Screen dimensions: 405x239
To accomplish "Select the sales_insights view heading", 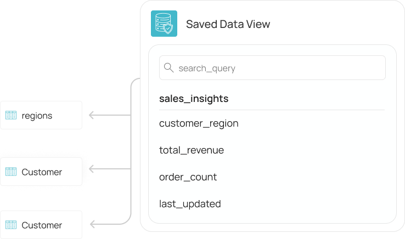I will pos(194,99).
